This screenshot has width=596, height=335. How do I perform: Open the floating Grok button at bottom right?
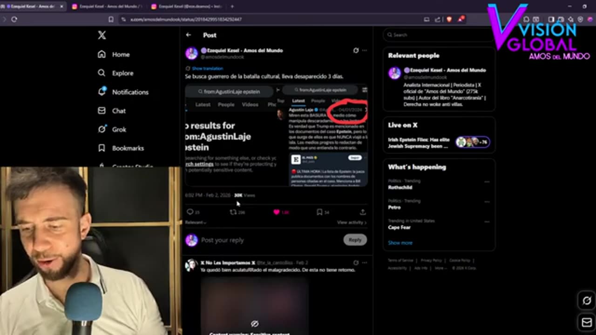click(x=587, y=301)
